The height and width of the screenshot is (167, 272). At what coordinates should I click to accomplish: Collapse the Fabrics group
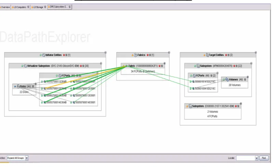(169, 52)
